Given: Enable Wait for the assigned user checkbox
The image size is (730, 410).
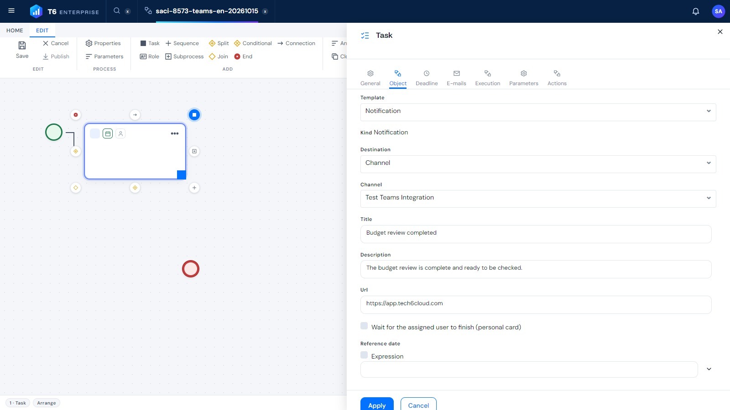Looking at the screenshot, I should point(364,326).
